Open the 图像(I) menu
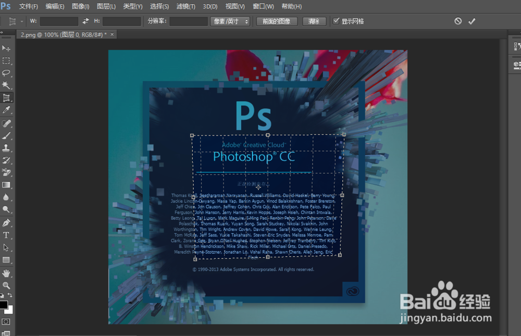Screen dimensions: 521x336 [x=80, y=6]
